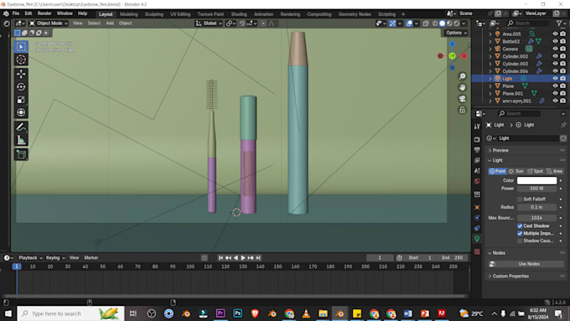
Task: Select the Move tool
Action: point(21,74)
